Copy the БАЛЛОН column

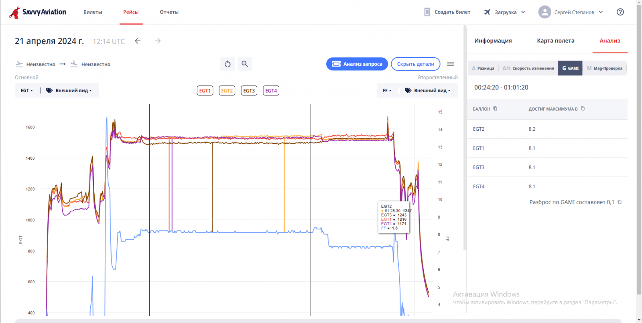[x=495, y=109]
